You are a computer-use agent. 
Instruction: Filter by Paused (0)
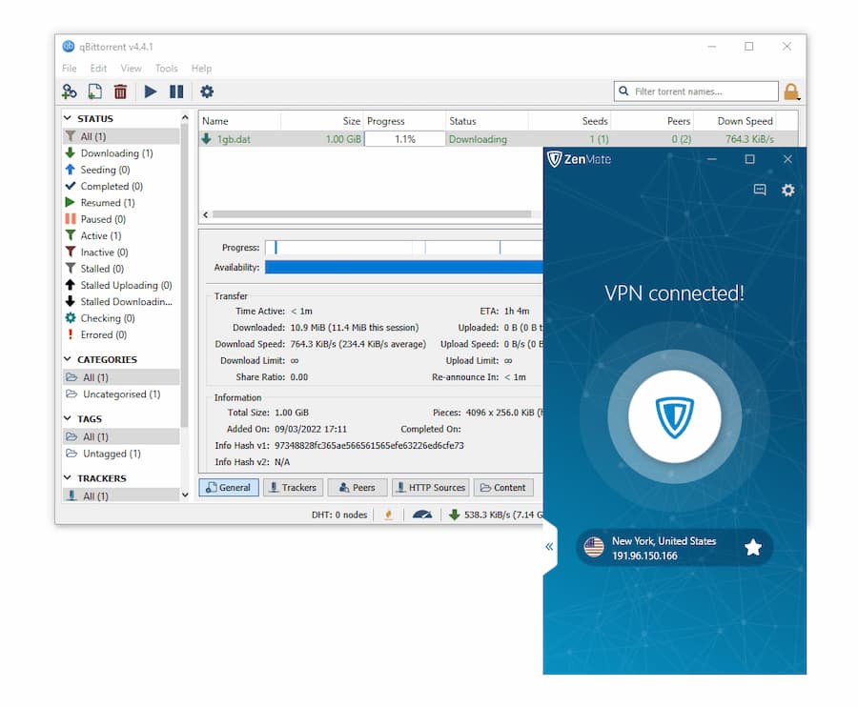pos(121,219)
